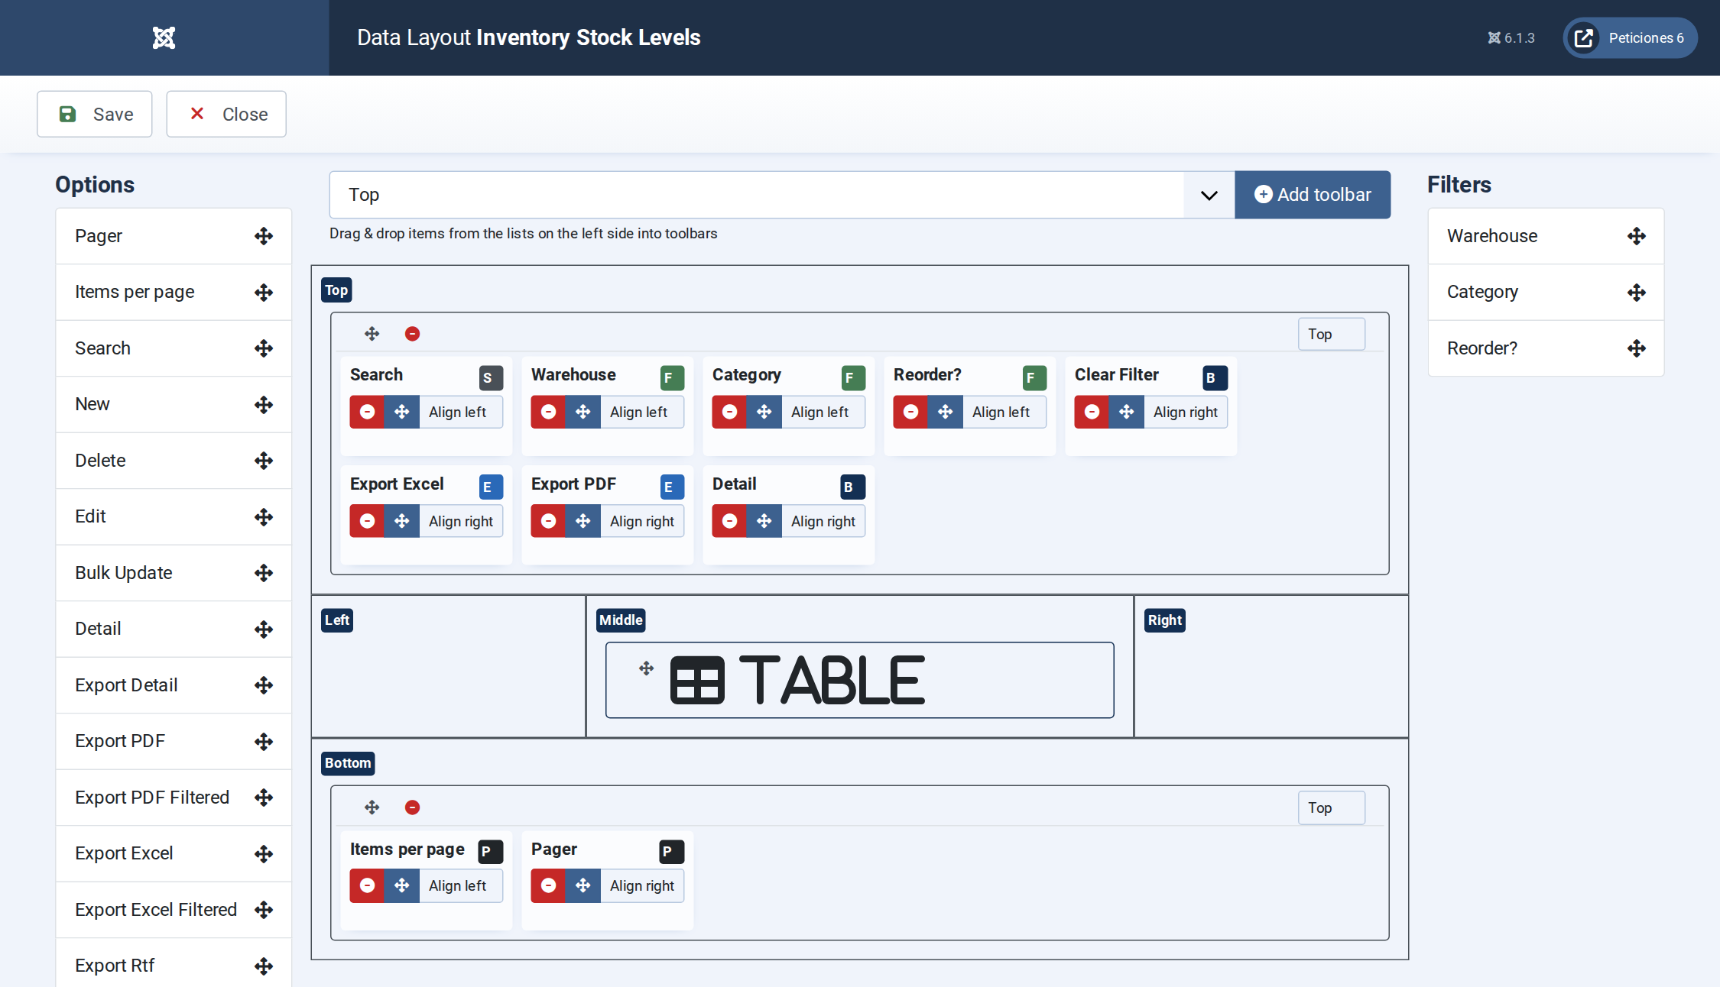Image resolution: width=1720 pixels, height=987 pixels.
Task: Click the Pager move handle icon in Options
Action: [x=264, y=236]
